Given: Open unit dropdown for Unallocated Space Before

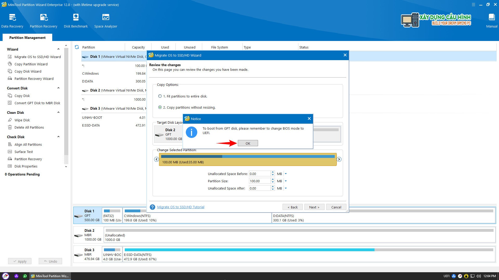Looking at the screenshot, I should (x=286, y=174).
